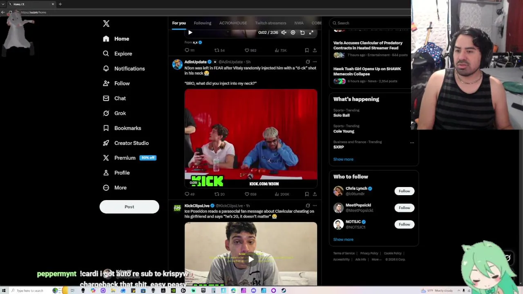Open the Solo Ball trending topic

tap(341, 115)
